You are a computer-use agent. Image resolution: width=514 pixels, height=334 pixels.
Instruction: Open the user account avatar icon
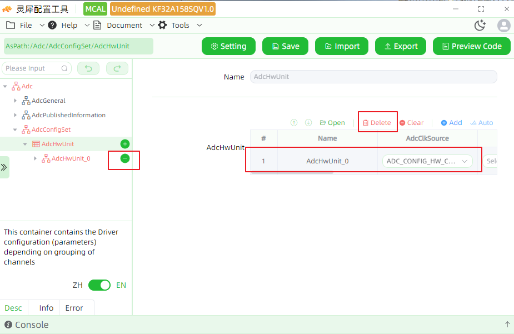[x=504, y=26]
